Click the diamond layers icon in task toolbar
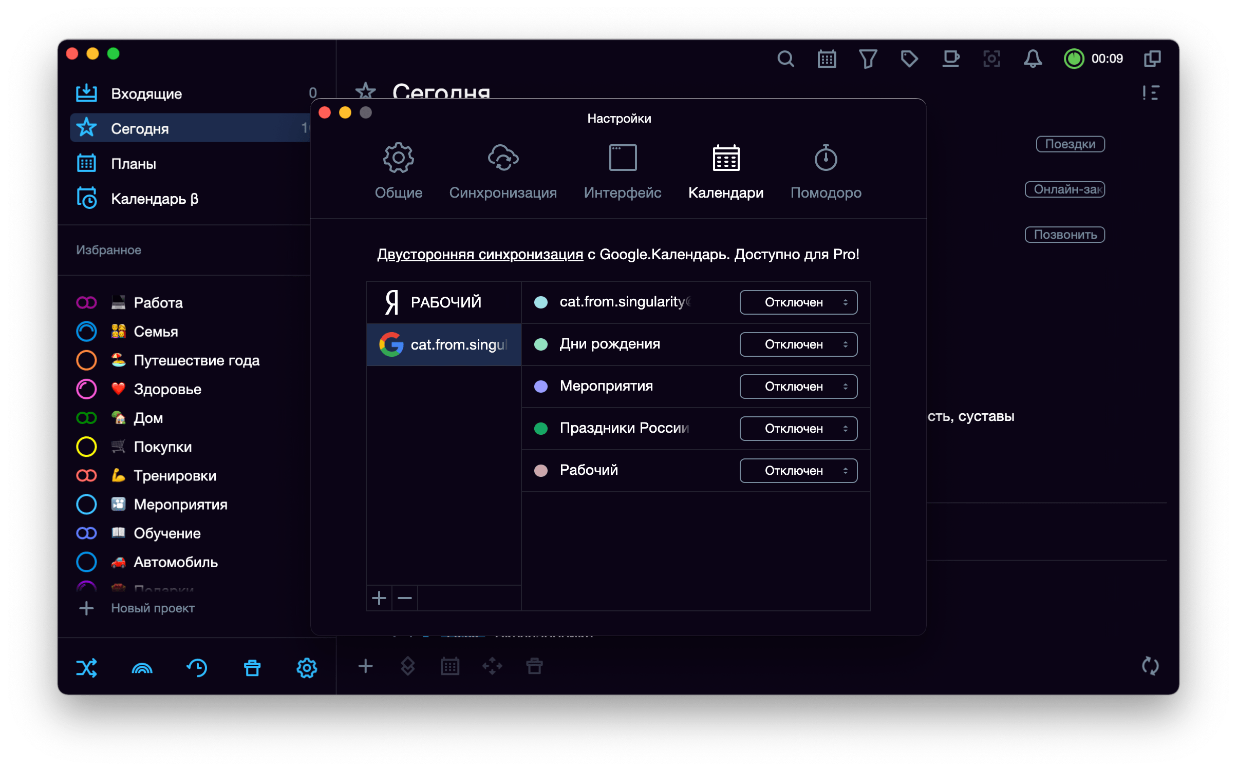The image size is (1237, 771). (x=407, y=666)
